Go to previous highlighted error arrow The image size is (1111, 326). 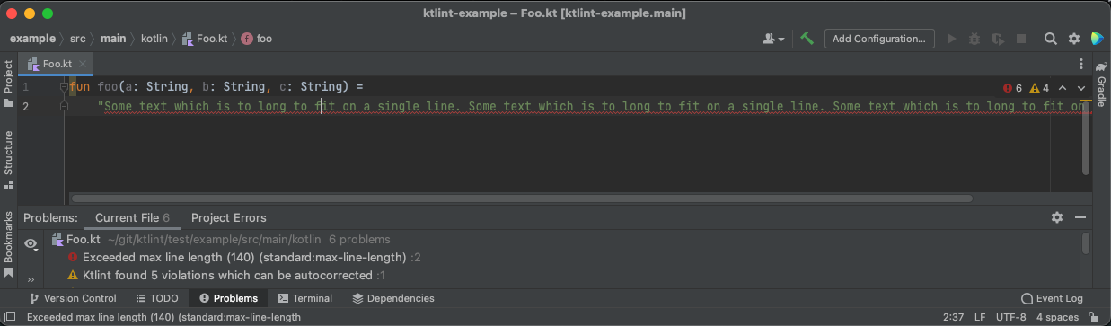[1063, 88]
